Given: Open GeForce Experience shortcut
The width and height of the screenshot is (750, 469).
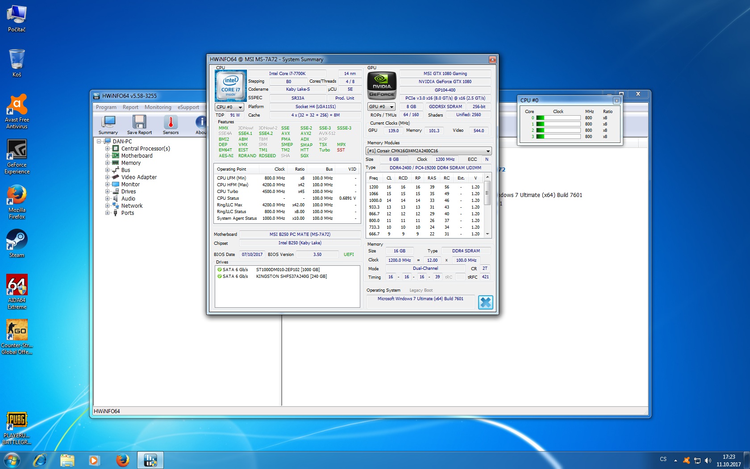Looking at the screenshot, I should 17,156.
